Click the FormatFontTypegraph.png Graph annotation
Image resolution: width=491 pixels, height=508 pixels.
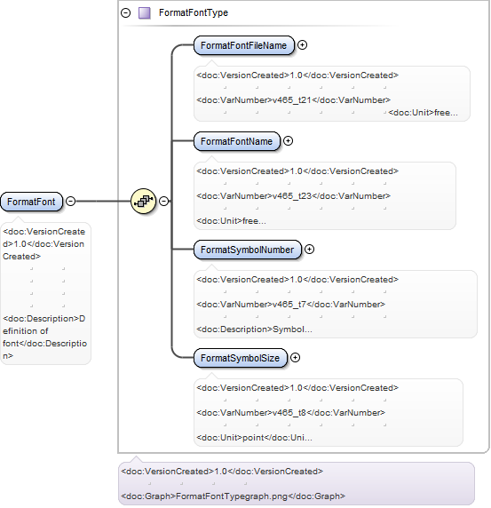click(x=234, y=496)
